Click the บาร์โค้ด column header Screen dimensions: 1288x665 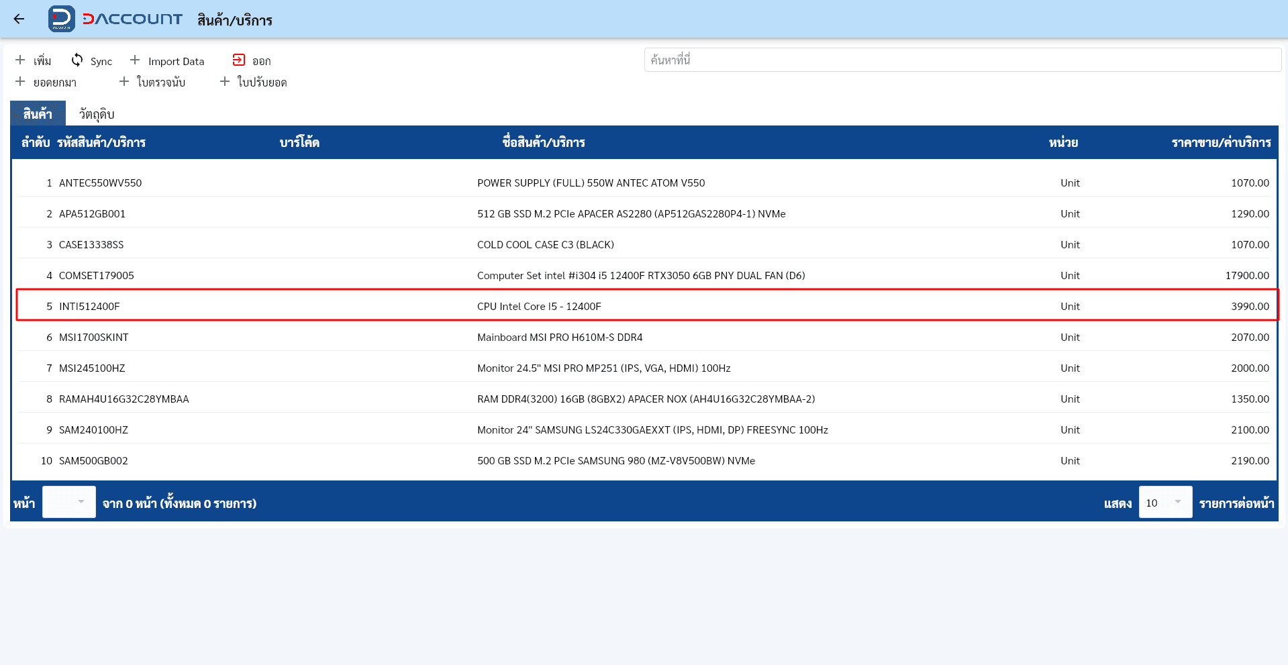[x=299, y=142]
